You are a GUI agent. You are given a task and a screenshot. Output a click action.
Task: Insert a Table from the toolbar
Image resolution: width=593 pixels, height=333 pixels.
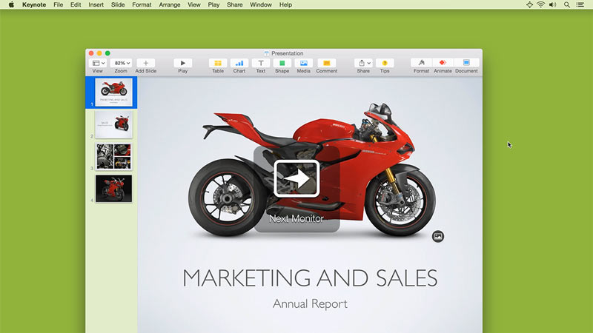coord(218,63)
